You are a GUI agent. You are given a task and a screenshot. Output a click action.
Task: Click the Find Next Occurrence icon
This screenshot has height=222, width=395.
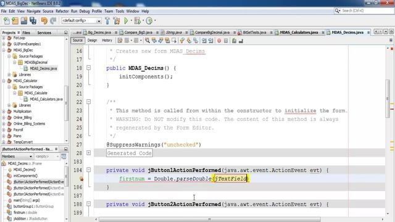coord(160,41)
